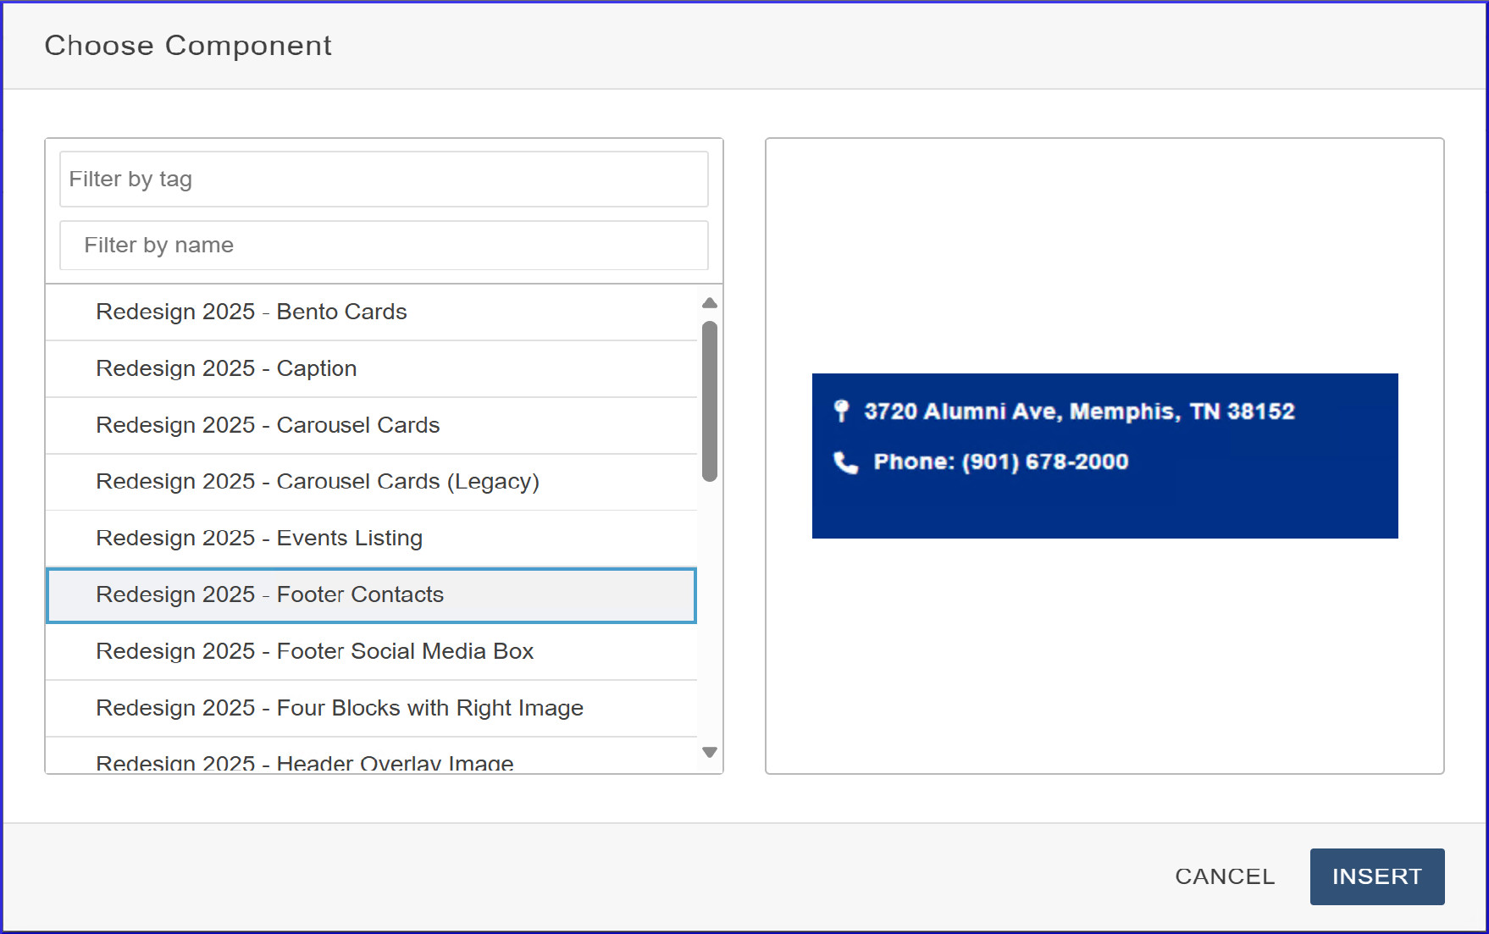Select Redesign 2025 - Bento Cards
This screenshot has height=934, width=1489.
pyautogui.click(x=252, y=312)
